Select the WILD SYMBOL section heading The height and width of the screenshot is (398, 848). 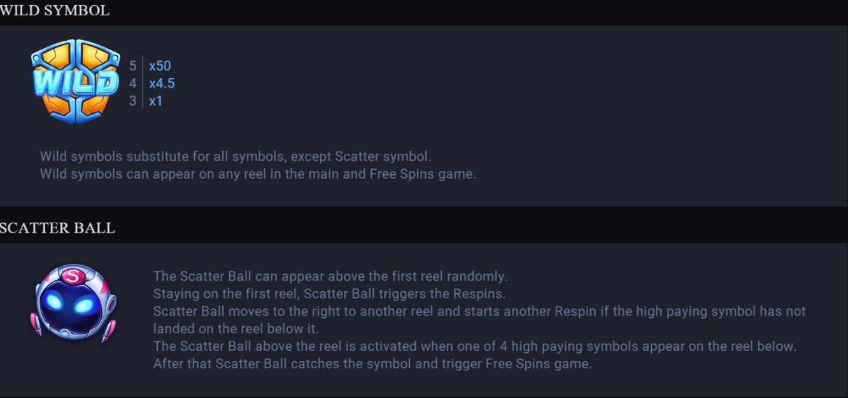55,11
